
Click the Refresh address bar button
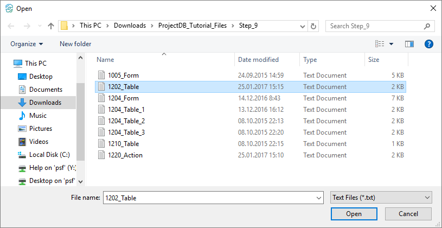point(313,26)
